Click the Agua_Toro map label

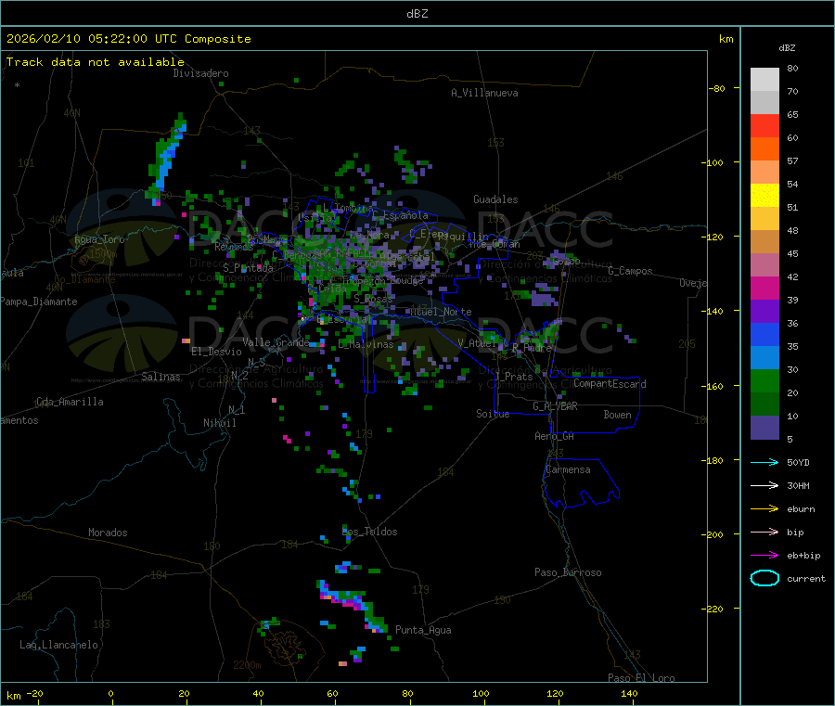tap(99, 239)
